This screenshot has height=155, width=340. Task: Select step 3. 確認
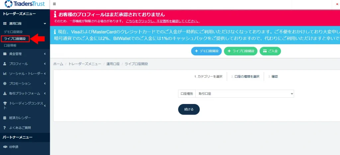coord(273,77)
